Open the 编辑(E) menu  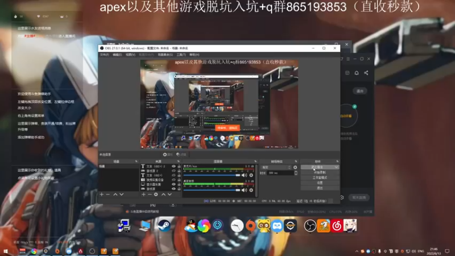click(117, 55)
